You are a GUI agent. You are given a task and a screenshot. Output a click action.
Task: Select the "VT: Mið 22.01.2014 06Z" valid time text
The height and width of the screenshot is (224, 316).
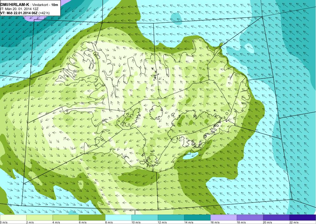[x=19, y=13]
